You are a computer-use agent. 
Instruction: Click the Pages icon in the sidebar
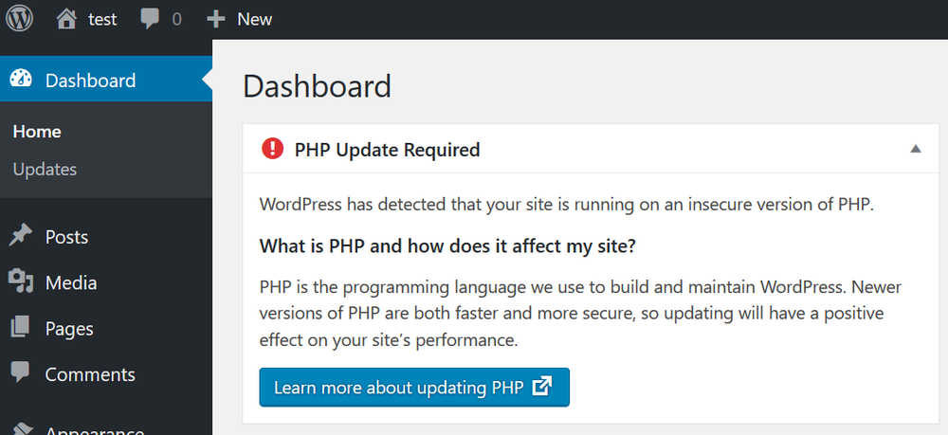pos(20,327)
